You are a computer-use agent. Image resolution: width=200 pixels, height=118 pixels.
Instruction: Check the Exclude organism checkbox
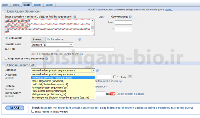(115, 77)
